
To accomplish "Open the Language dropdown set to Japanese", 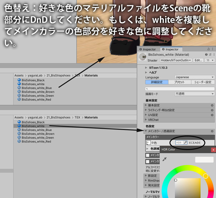I will coord(194,77).
